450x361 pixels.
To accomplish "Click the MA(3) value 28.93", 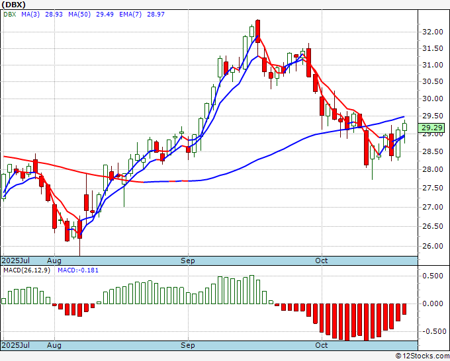I will tap(54, 15).
